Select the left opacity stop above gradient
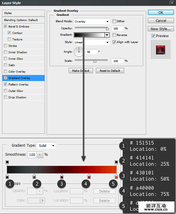Screen dimensions: 176x214 point(7,162)
